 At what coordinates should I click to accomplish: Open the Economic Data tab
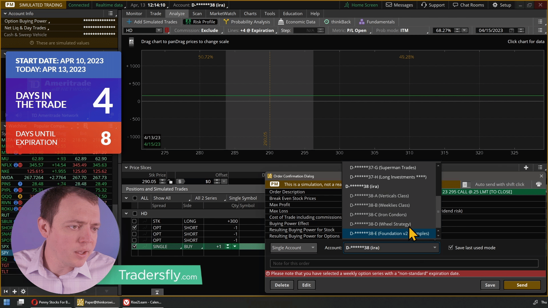(297, 22)
